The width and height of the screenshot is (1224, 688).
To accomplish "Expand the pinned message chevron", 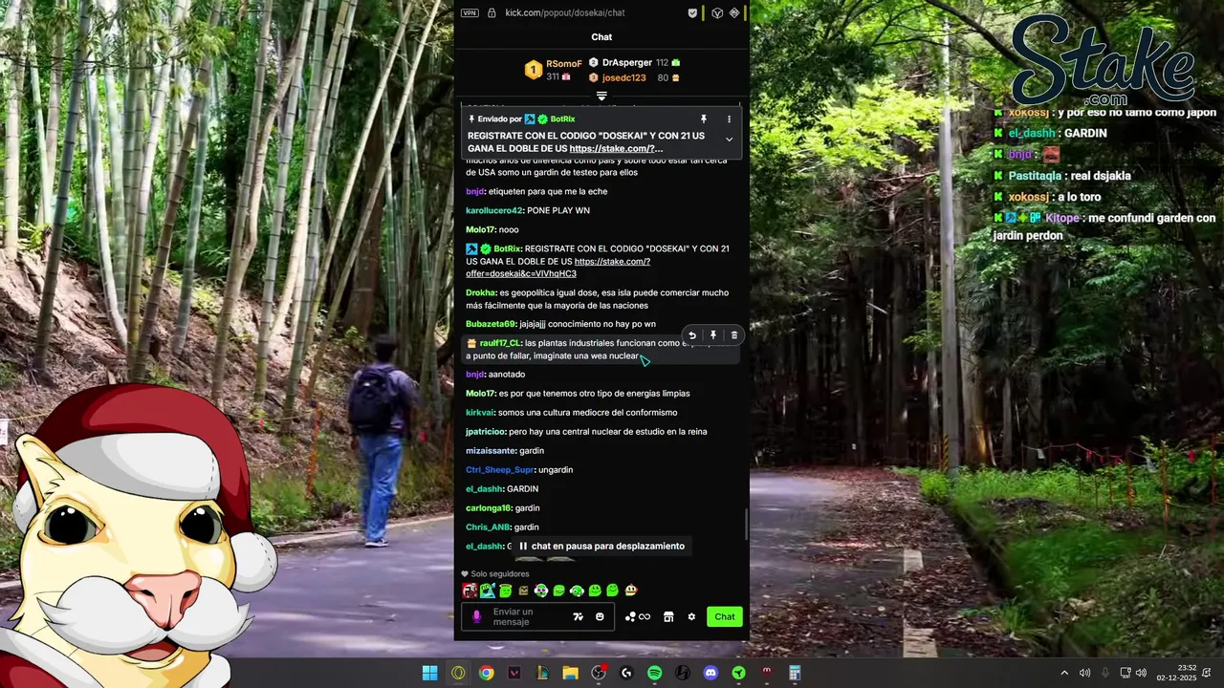I will point(729,140).
